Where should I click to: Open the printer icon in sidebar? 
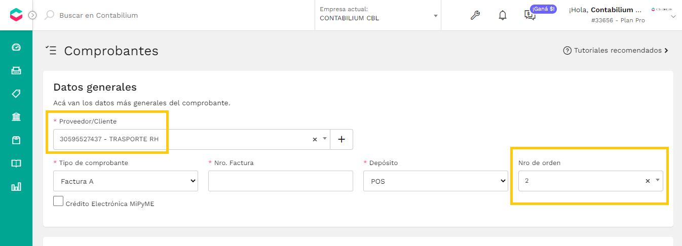coord(16,70)
